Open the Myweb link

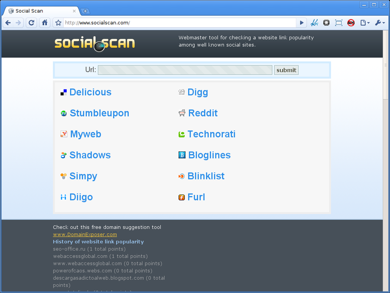(x=85, y=134)
